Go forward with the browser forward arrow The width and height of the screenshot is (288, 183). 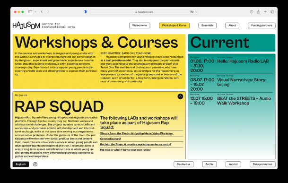pos(48,12)
